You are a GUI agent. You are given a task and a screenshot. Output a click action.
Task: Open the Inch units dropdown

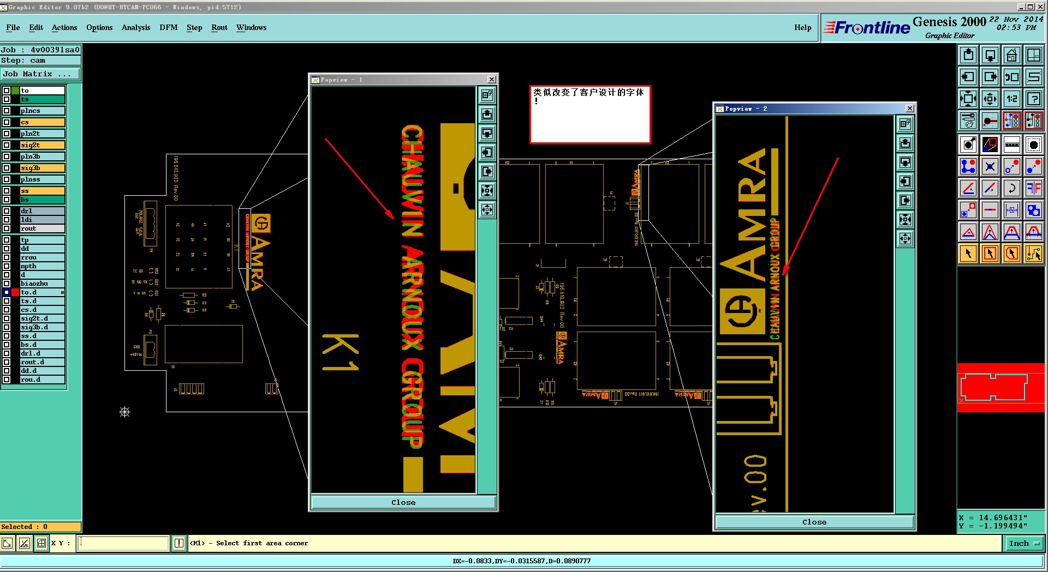[x=1024, y=543]
